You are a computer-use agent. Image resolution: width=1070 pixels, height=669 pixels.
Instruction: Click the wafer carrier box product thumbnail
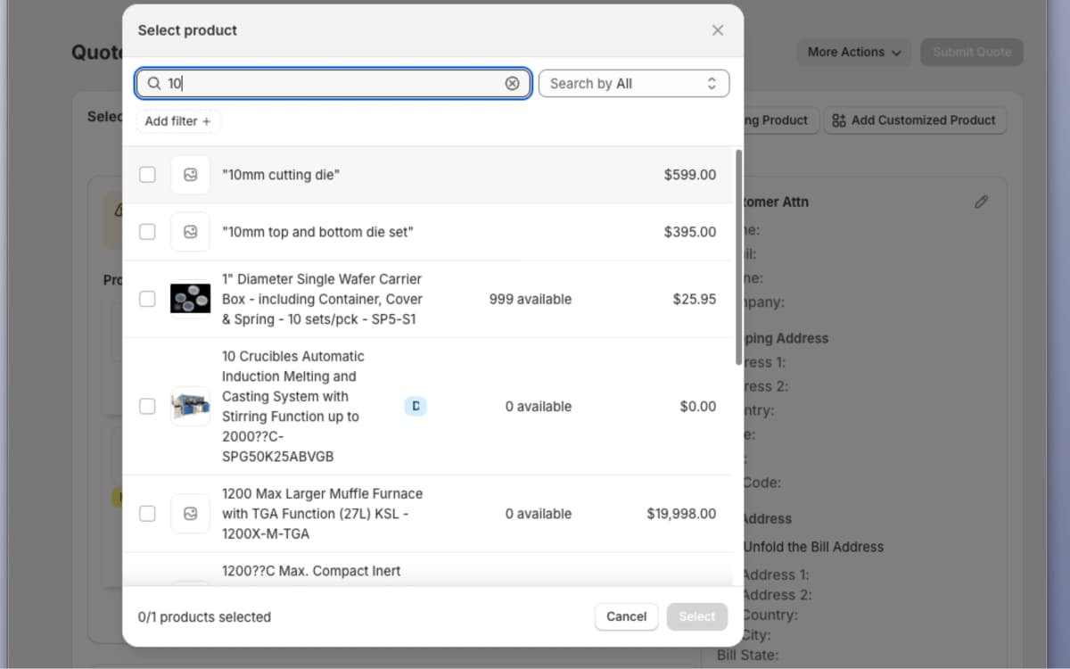(190, 299)
